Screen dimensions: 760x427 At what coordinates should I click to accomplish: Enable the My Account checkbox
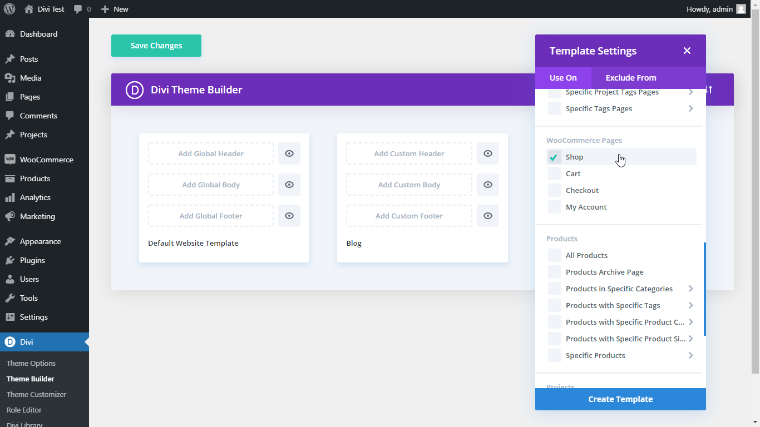[x=554, y=207]
